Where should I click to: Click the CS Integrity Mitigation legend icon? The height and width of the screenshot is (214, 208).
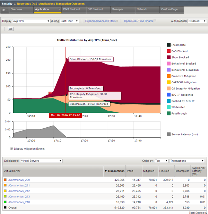tap(169, 88)
